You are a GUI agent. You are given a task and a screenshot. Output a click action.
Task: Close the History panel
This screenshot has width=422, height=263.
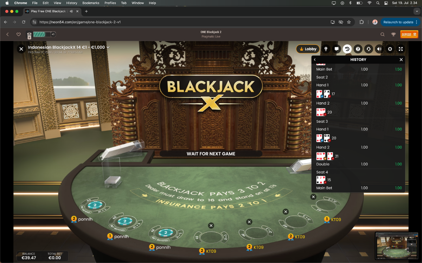coord(401,60)
